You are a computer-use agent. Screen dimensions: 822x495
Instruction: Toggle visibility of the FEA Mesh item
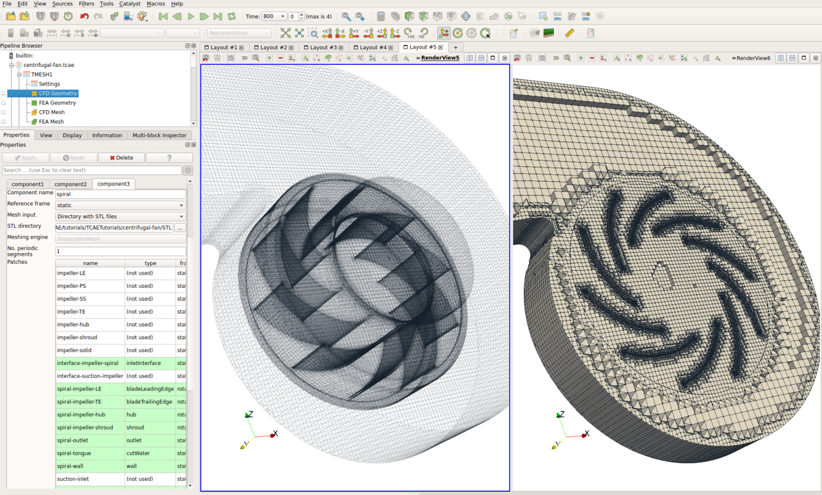pyautogui.click(x=5, y=121)
